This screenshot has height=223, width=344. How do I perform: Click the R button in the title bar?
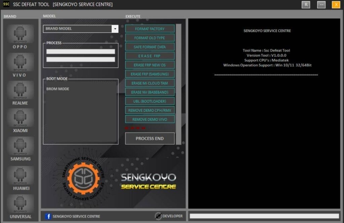pos(306,5)
